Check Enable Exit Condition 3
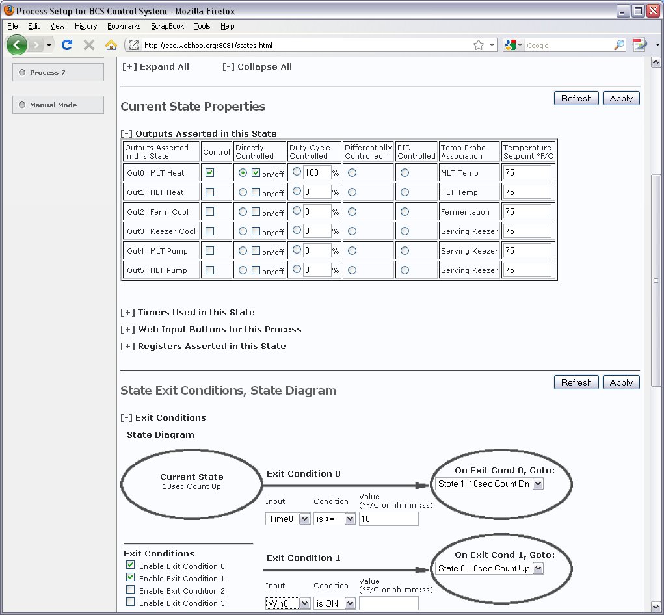The image size is (664, 615). [x=131, y=602]
